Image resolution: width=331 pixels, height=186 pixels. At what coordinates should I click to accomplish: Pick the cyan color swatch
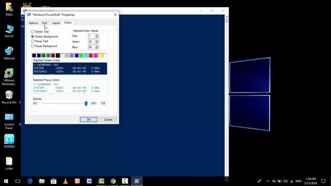86,55
